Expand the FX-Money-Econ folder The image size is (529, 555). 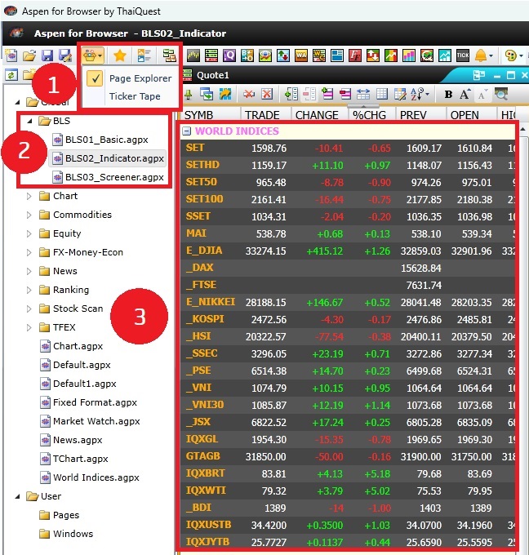pos(29,252)
